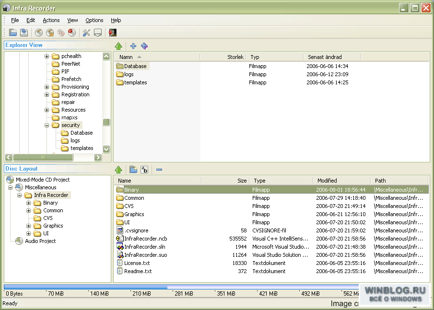Click the Open project toolbar icon
The height and width of the screenshot is (310, 434).
(13, 33)
